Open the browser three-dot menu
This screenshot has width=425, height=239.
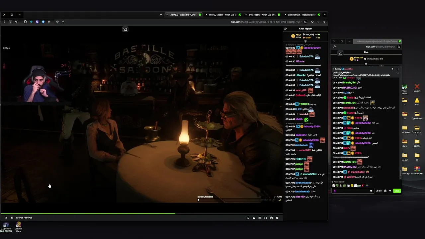coord(4,22)
